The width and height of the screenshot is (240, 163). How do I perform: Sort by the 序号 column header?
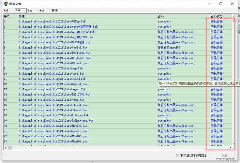(10, 16)
